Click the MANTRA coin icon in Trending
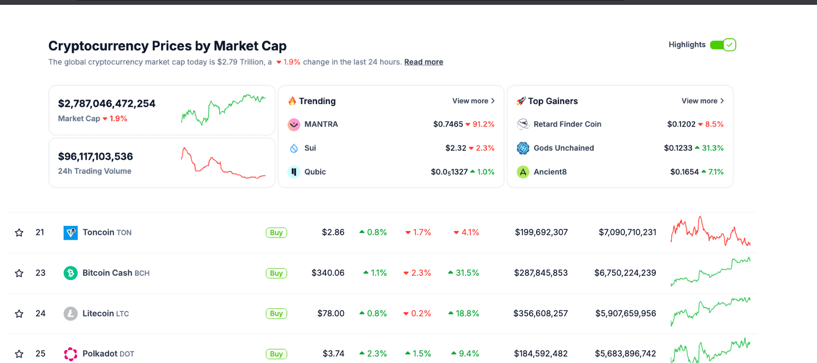 click(294, 124)
